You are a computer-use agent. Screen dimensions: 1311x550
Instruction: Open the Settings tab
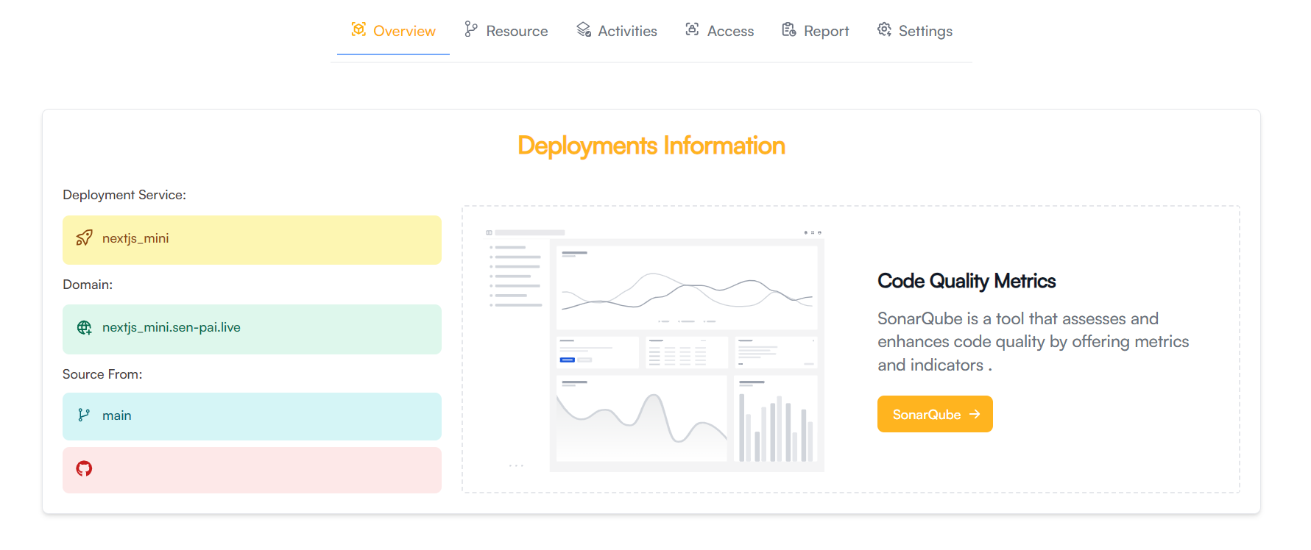click(914, 31)
